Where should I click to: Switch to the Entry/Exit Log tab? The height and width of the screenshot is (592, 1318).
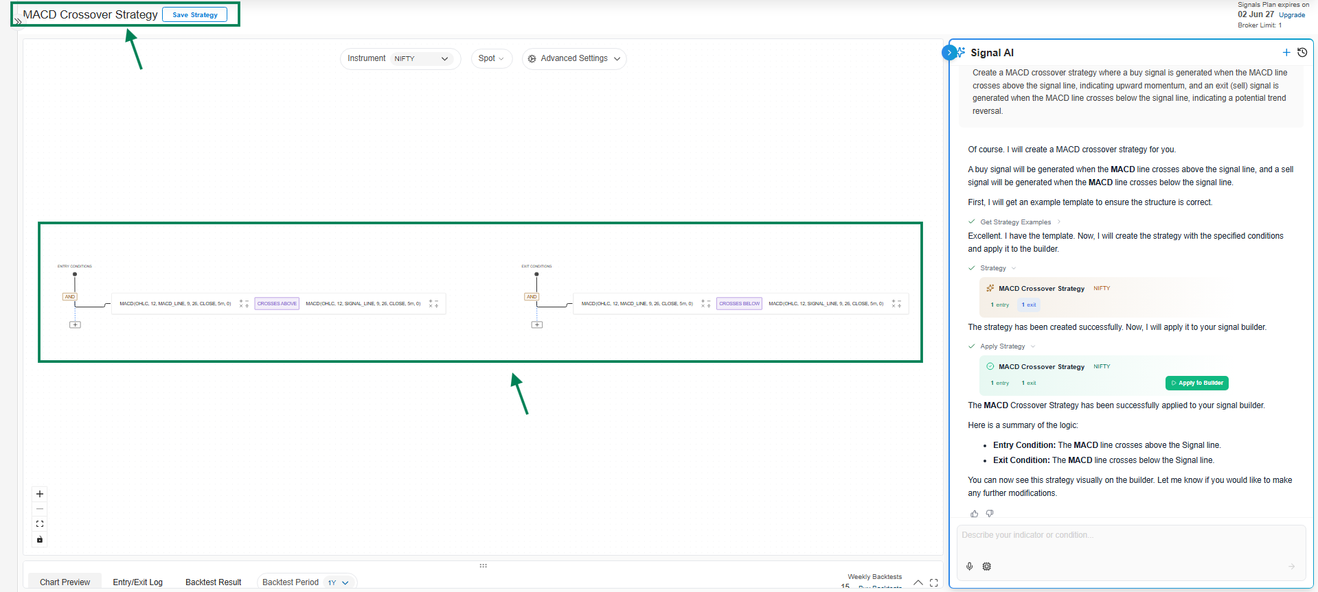click(137, 582)
